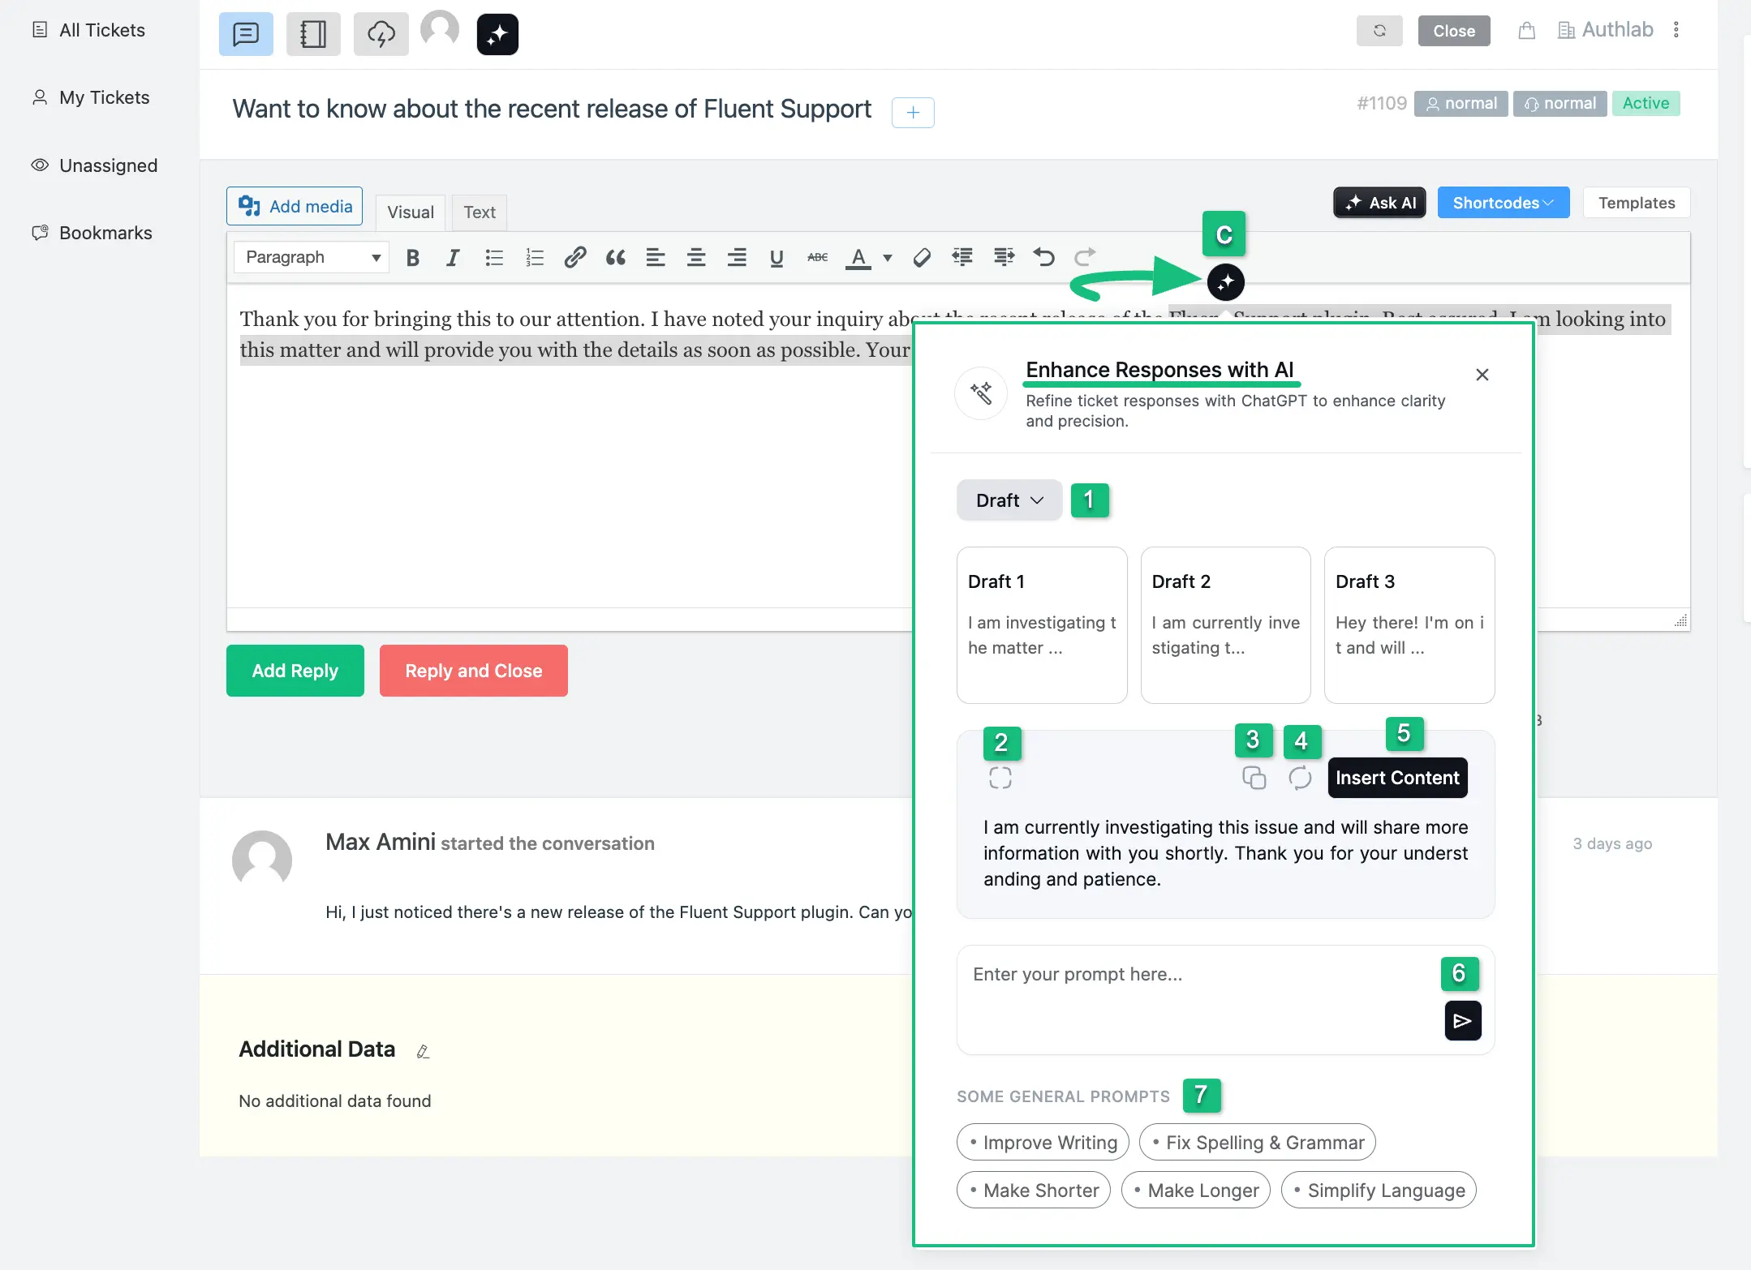Choose the Make Shorter prompt
Image resolution: width=1751 pixels, height=1270 pixels.
point(1034,1191)
